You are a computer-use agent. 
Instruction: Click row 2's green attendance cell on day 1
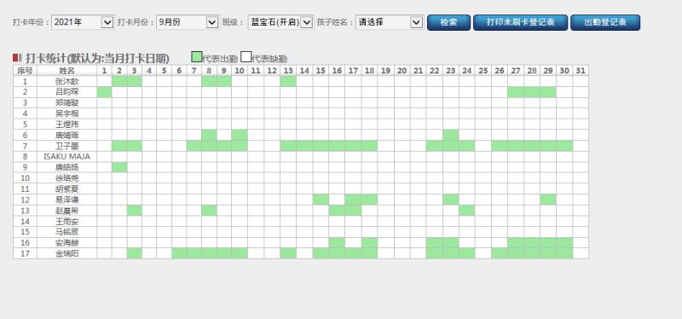pos(104,92)
